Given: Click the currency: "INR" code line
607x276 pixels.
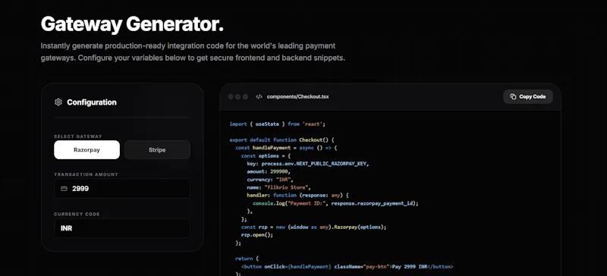Looking at the screenshot, I should 270,180.
